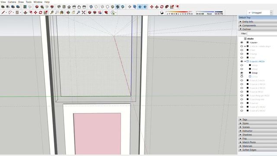This screenshot has height=156, width=277.
Task: Hide the dark-text Group entry's eye
Action: [x=242, y=73]
